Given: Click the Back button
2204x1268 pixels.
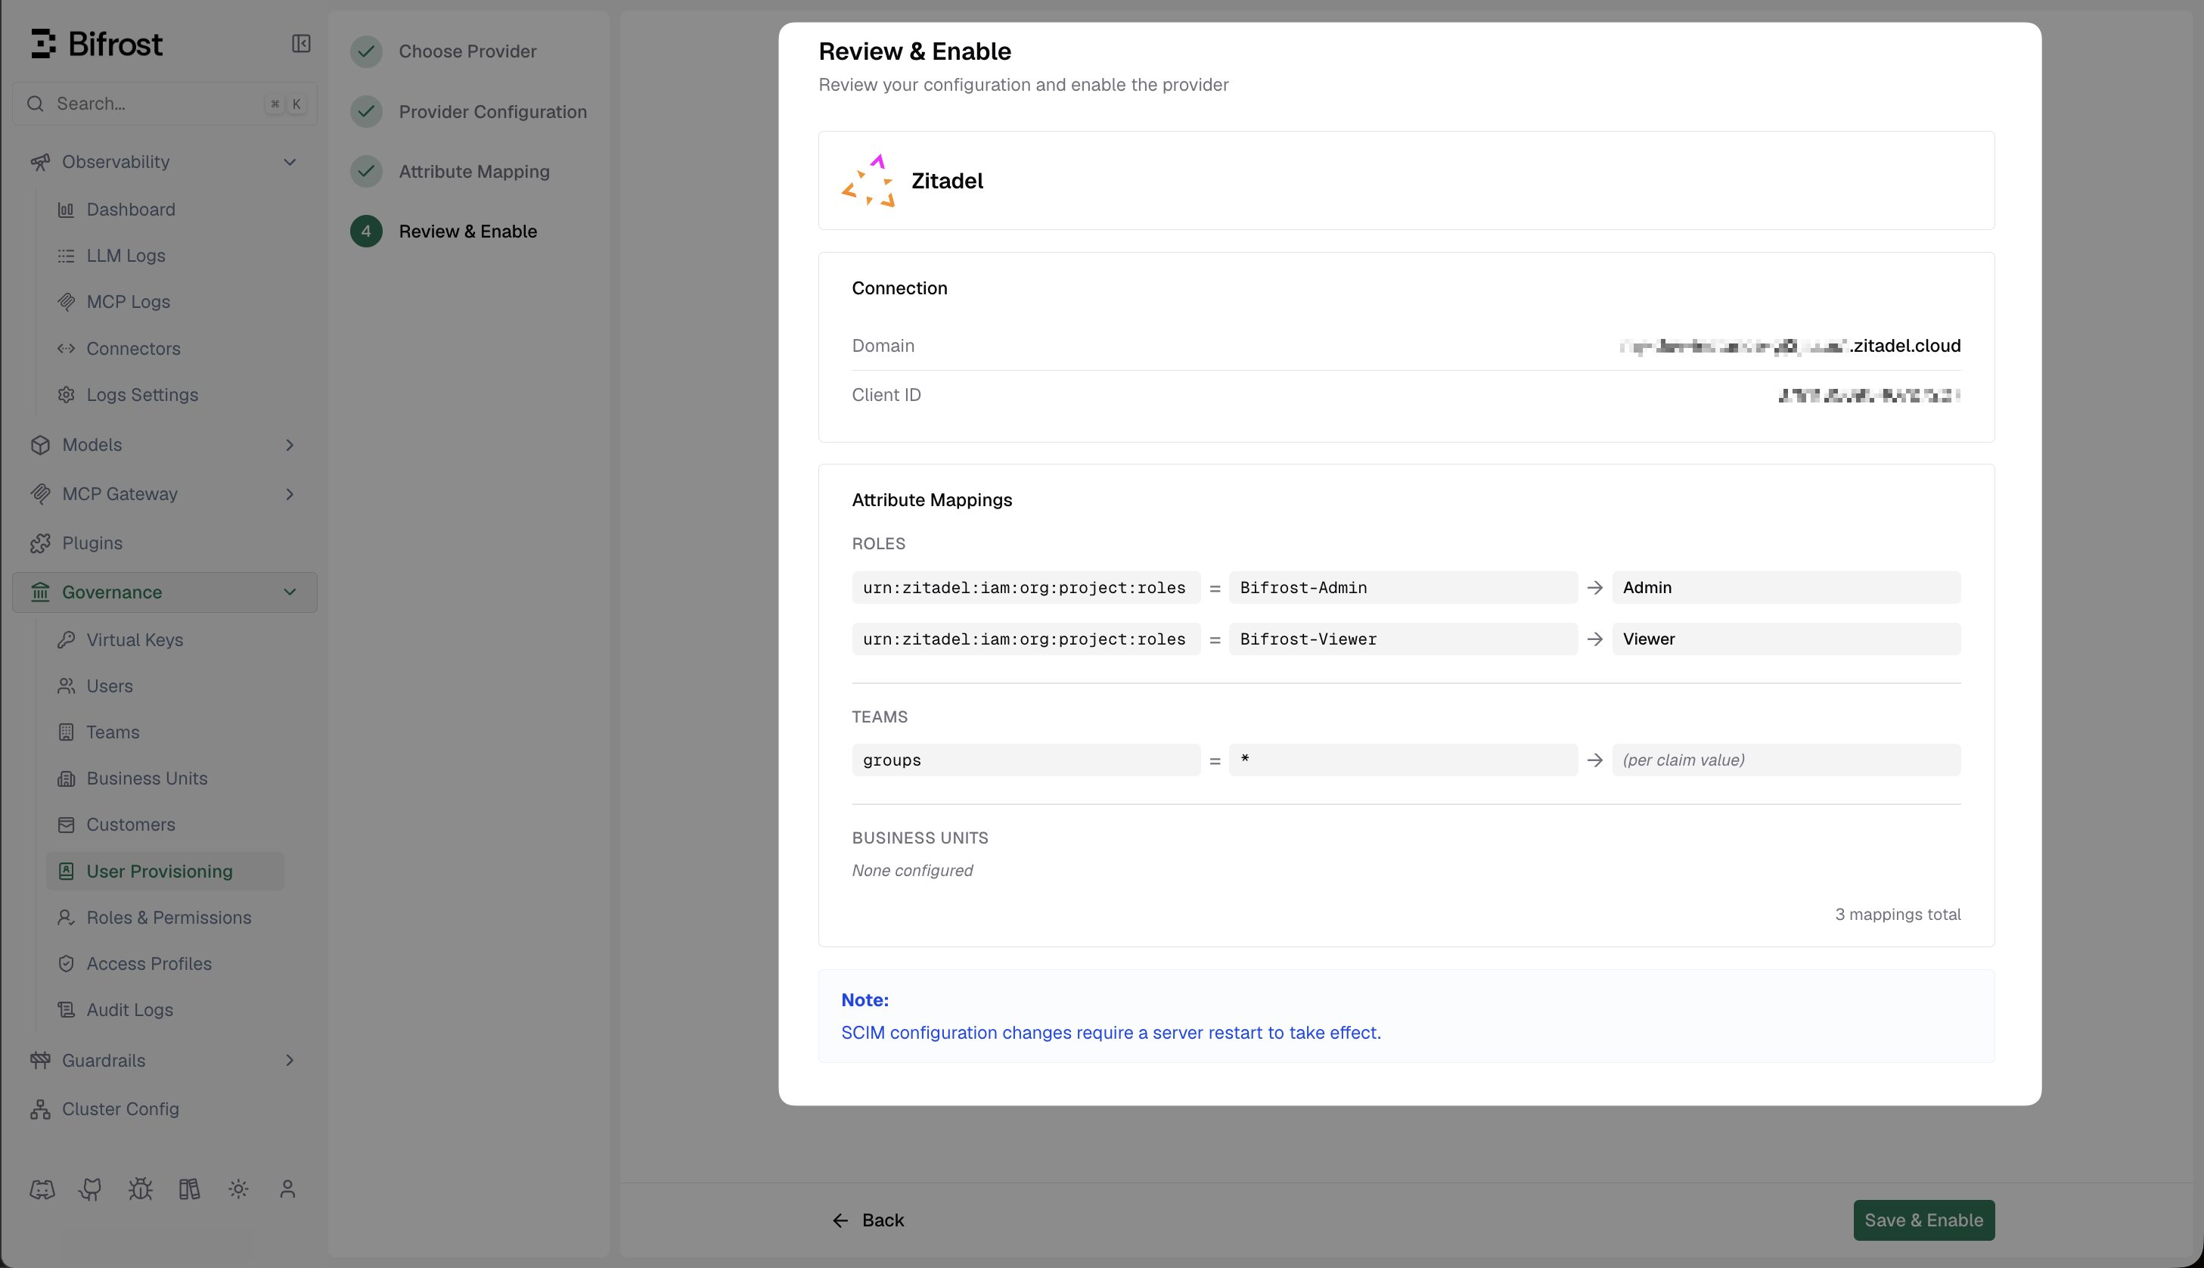Looking at the screenshot, I should point(869,1220).
